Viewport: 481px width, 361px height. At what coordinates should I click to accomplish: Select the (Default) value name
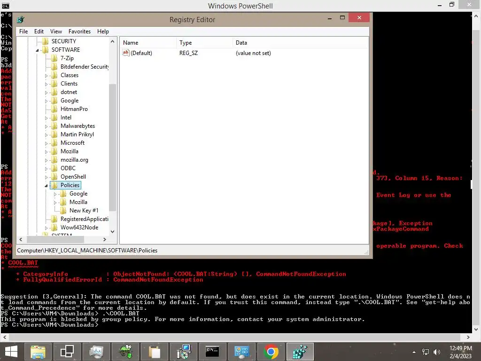(x=141, y=53)
